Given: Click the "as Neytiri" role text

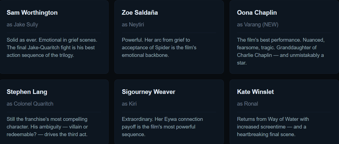Looking at the screenshot, I should pos(133,24).
